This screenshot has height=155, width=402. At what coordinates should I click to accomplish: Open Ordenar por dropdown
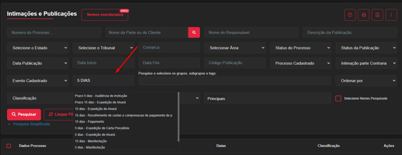[366, 81]
